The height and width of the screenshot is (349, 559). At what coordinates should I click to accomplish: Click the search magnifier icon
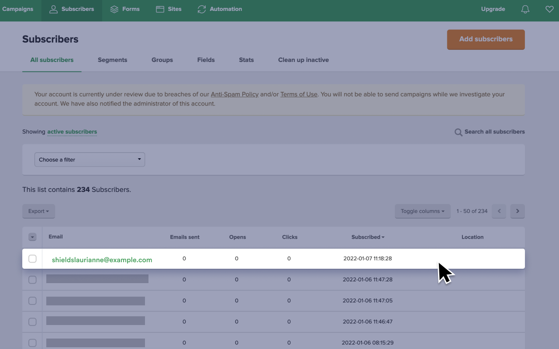458,132
